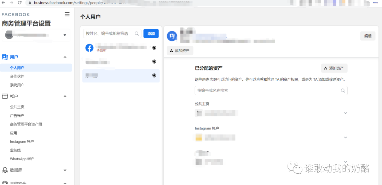
Task: Open 业务线 in sidebar
Action: pyautogui.click(x=15, y=150)
